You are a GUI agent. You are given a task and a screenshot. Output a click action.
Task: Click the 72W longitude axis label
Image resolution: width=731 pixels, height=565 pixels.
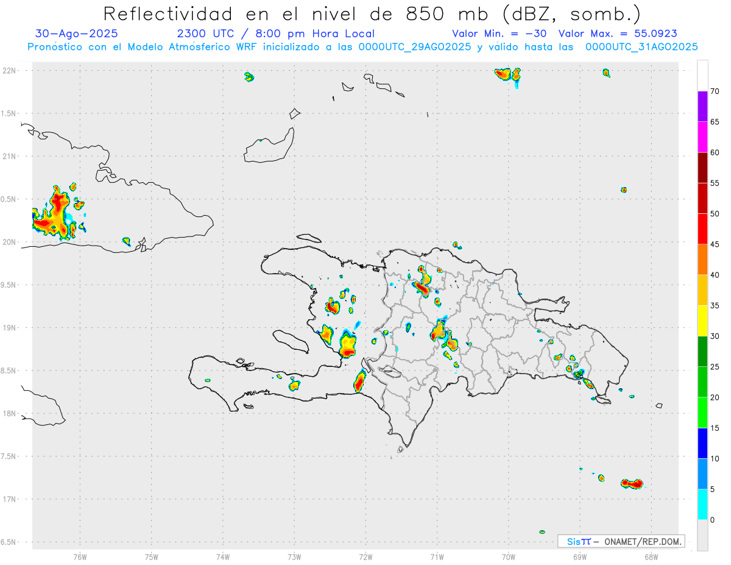click(365, 556)
